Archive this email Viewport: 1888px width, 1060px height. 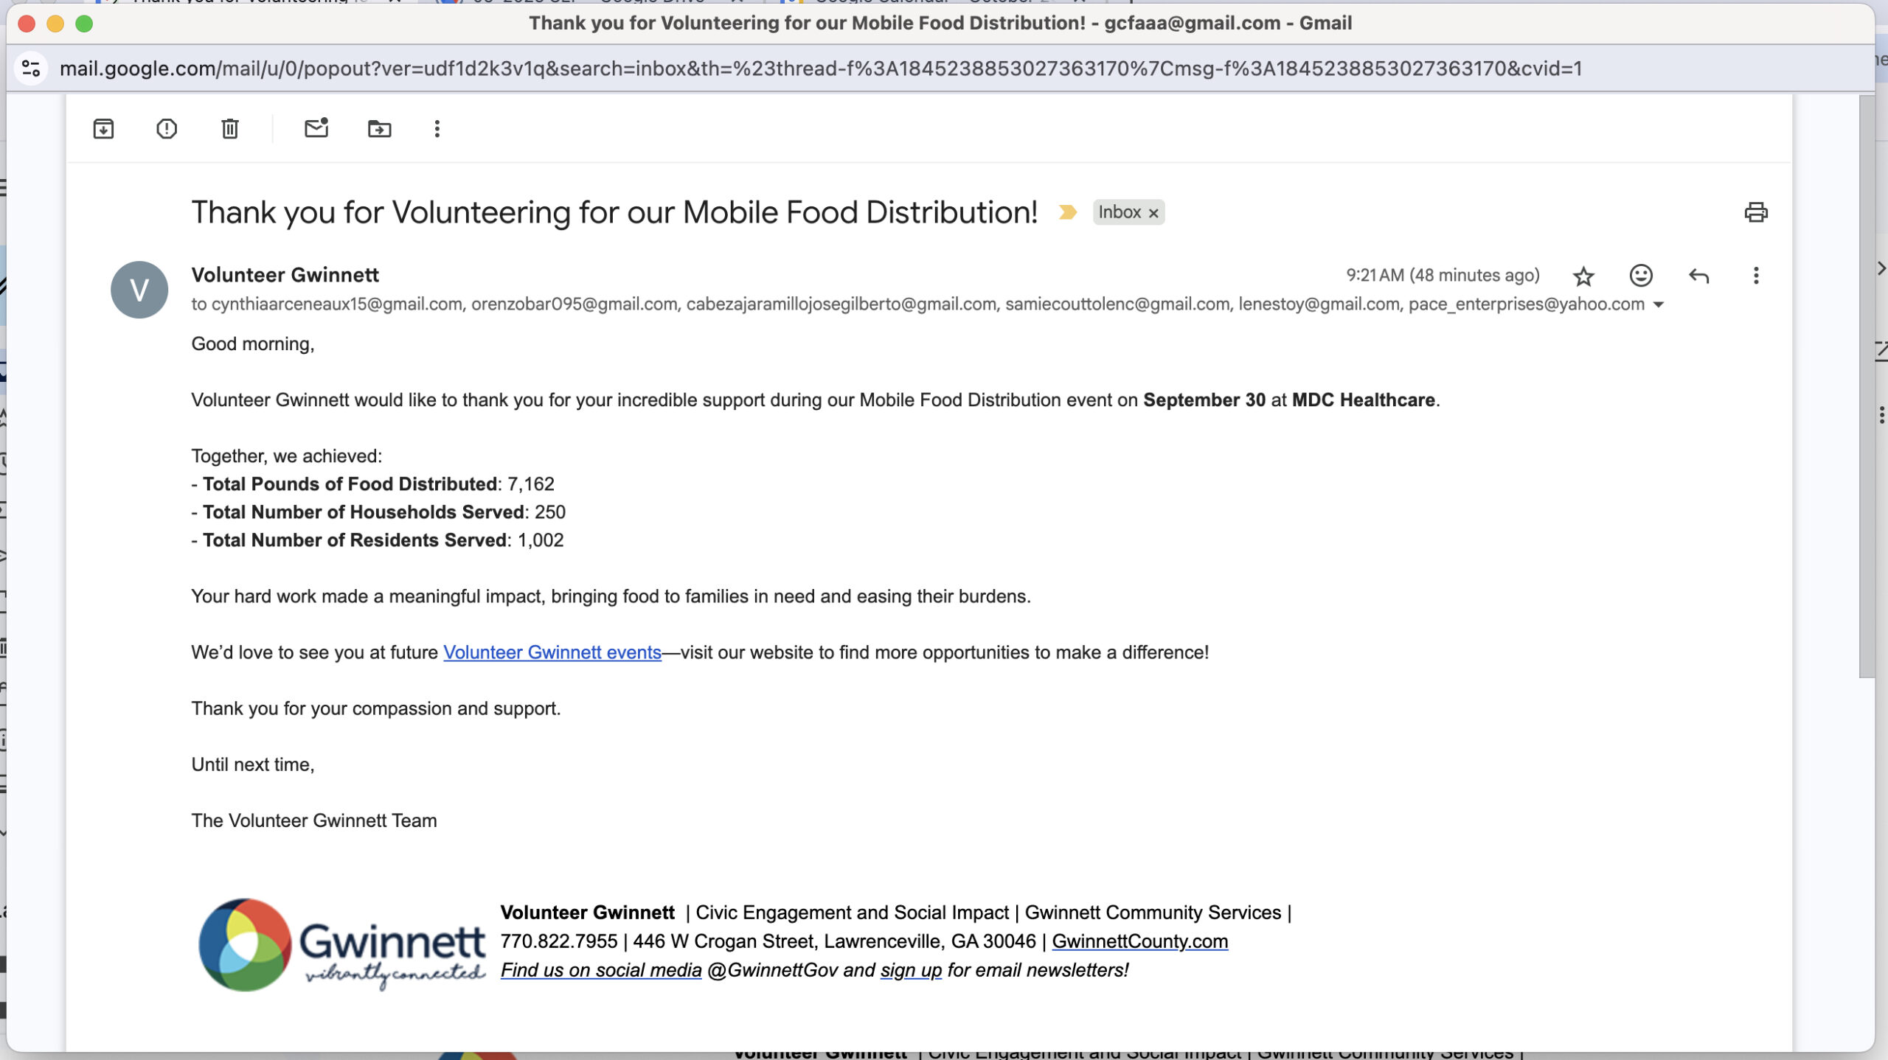click(103, 129)
